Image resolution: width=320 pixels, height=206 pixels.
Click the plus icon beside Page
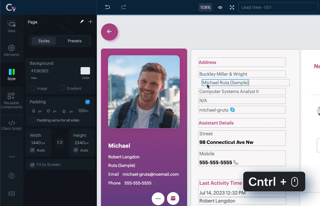coord(90,22)
